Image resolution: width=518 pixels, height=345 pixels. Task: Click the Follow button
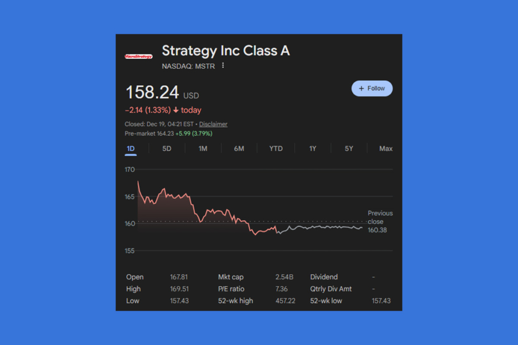pos(372,88)
